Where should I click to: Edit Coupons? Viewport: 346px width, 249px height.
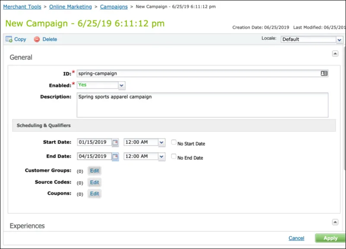point(94,194)
